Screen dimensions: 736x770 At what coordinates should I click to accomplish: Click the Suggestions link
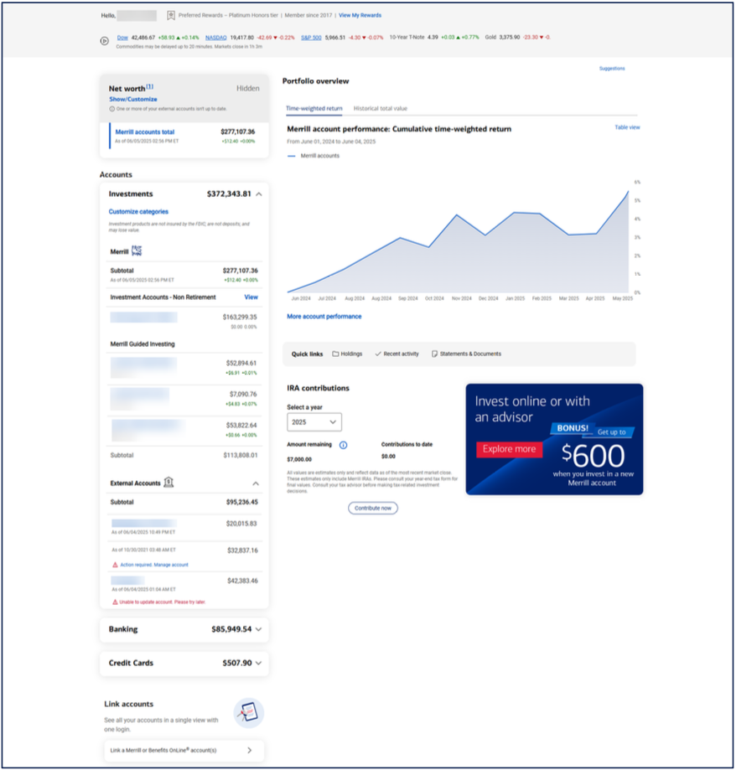(612, 68)
